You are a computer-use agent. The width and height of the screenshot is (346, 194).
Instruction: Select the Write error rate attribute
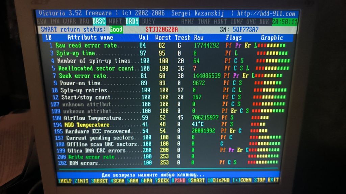[91, 157]
